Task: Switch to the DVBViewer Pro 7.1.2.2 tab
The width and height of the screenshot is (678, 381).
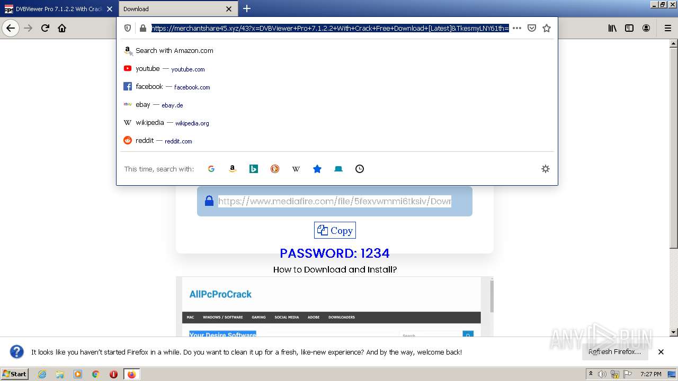Action: tap(59, 9)
